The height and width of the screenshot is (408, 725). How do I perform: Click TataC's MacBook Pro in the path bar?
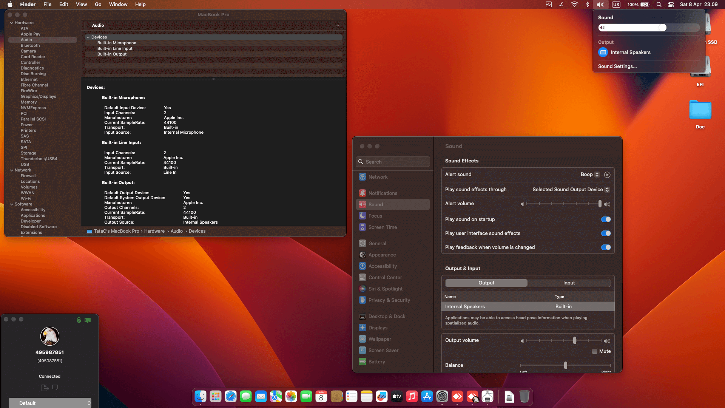click(x=116, y=231)
